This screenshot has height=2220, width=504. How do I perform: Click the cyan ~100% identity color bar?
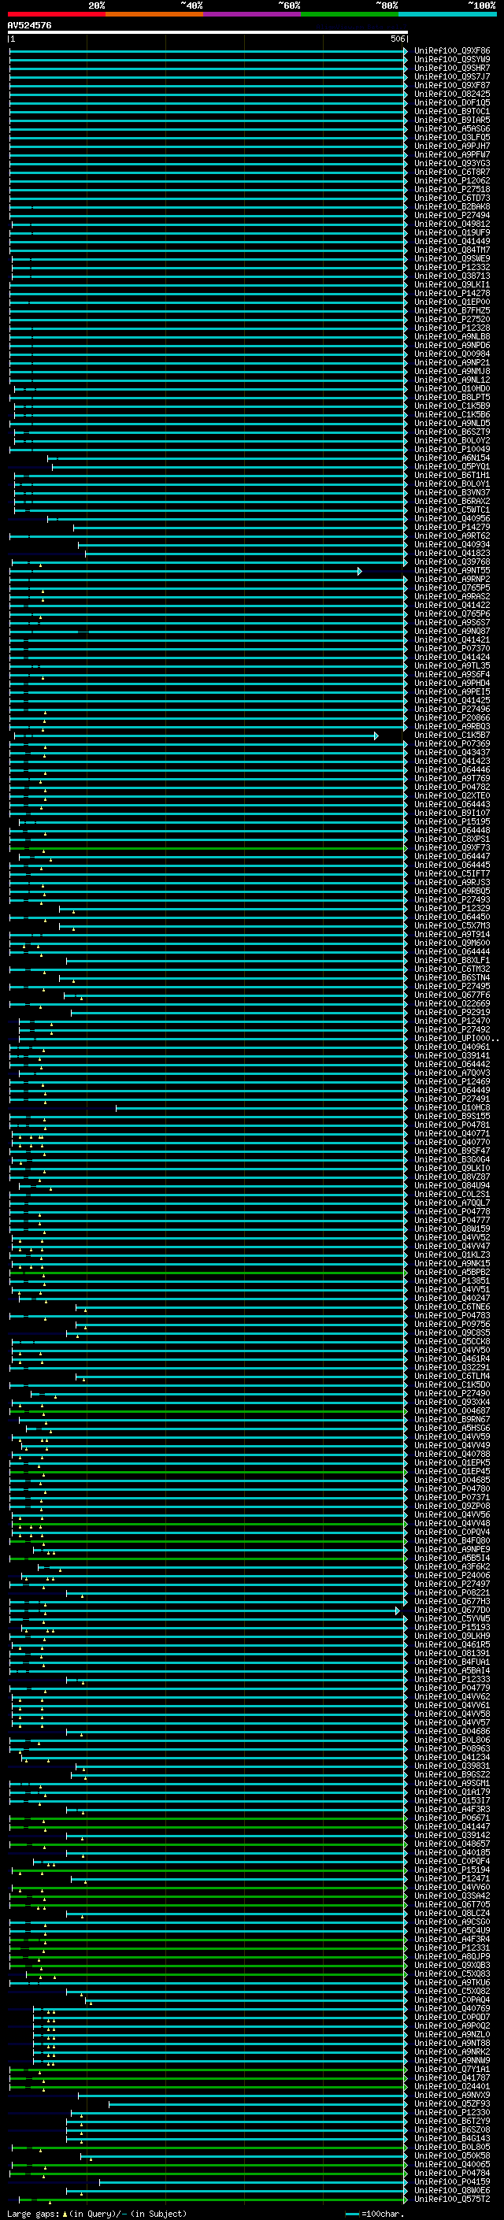[x=447, y=15]
